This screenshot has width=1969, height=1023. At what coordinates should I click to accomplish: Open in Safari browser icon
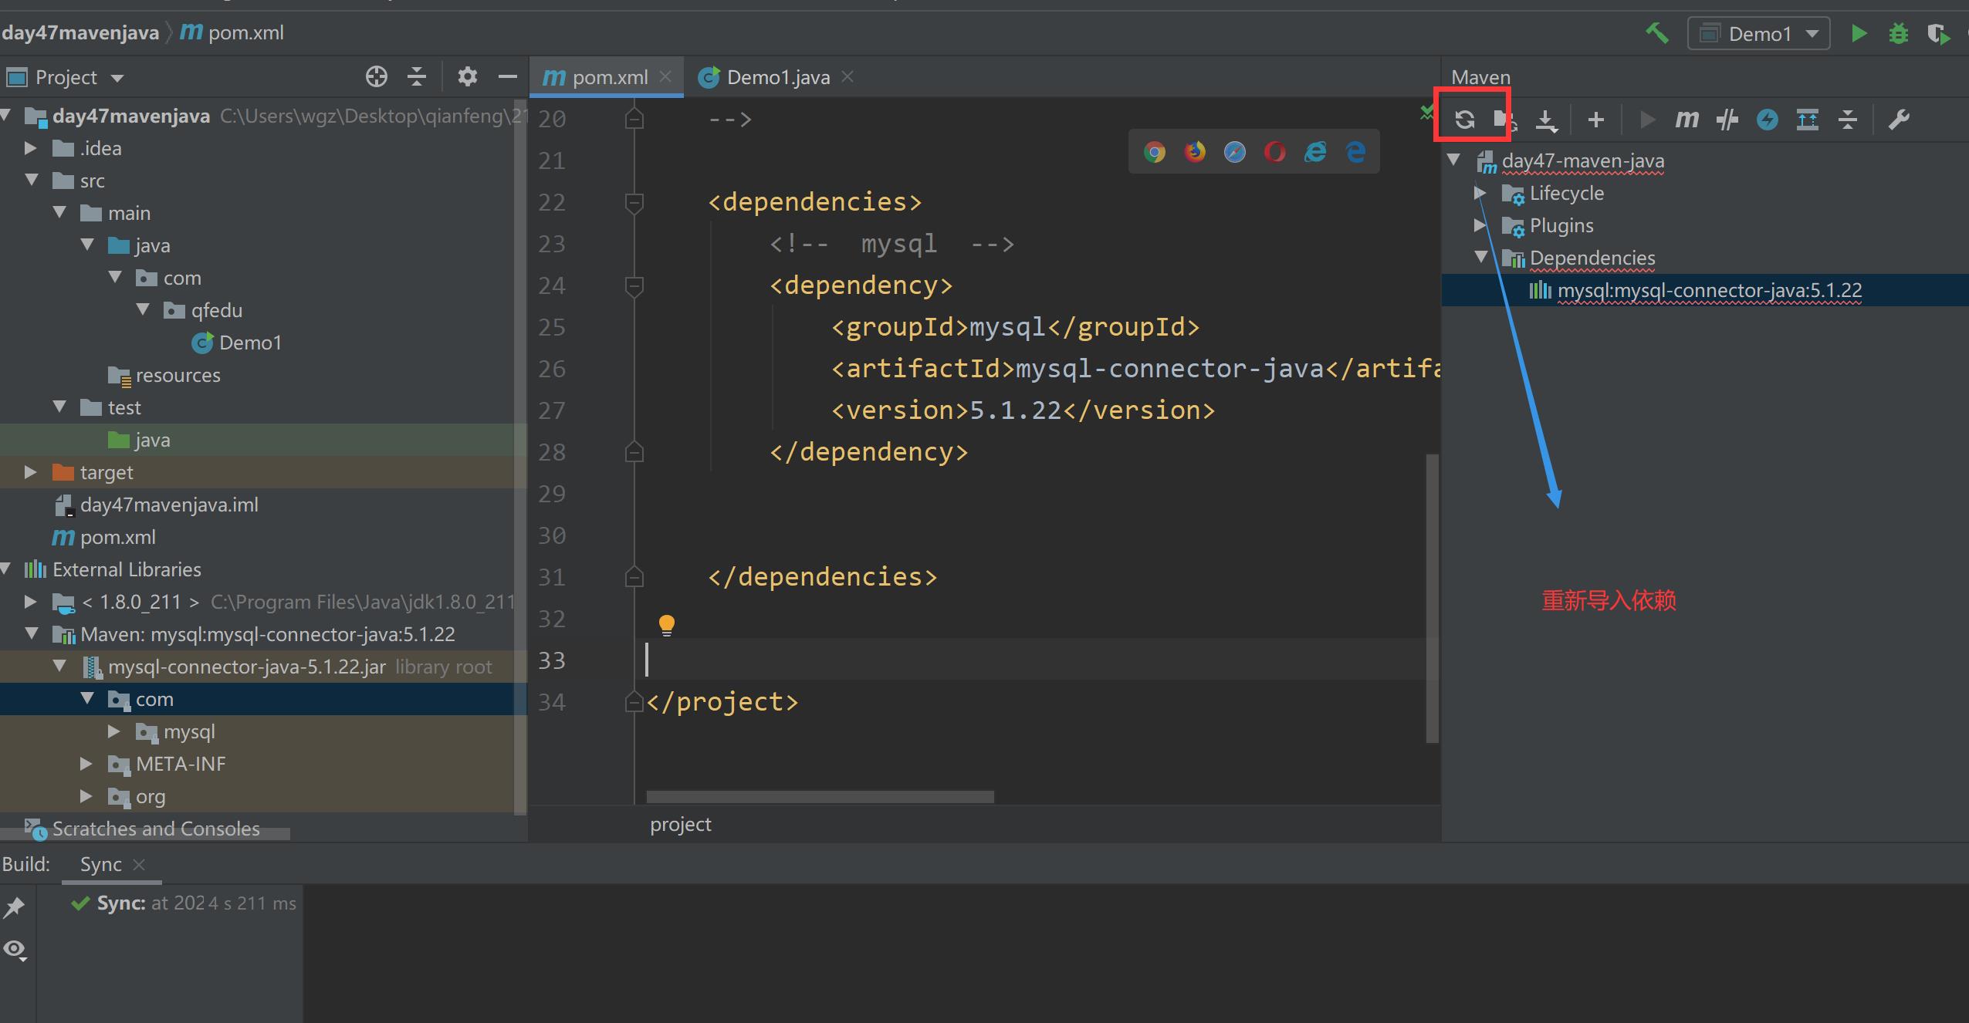coord(1235,152)
